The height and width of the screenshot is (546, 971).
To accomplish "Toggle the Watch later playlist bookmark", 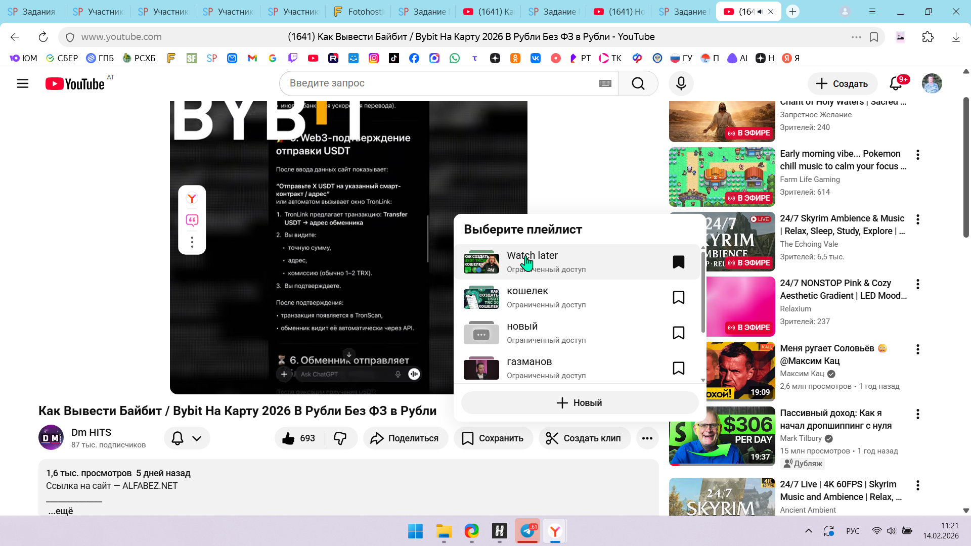I will 678,262.
